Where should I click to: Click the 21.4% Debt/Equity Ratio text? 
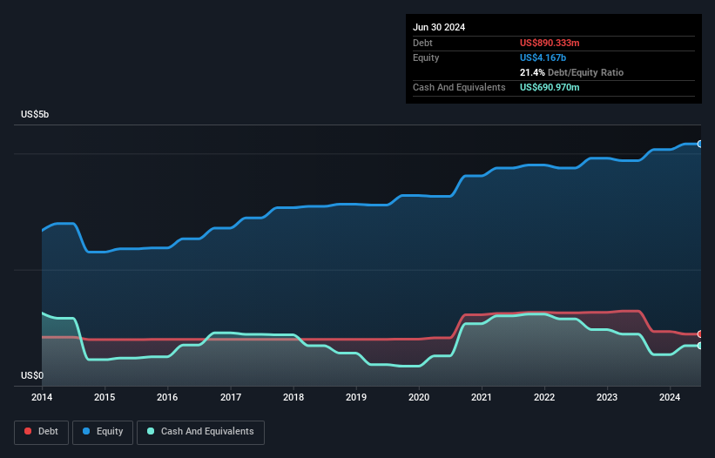pos(571,72)
